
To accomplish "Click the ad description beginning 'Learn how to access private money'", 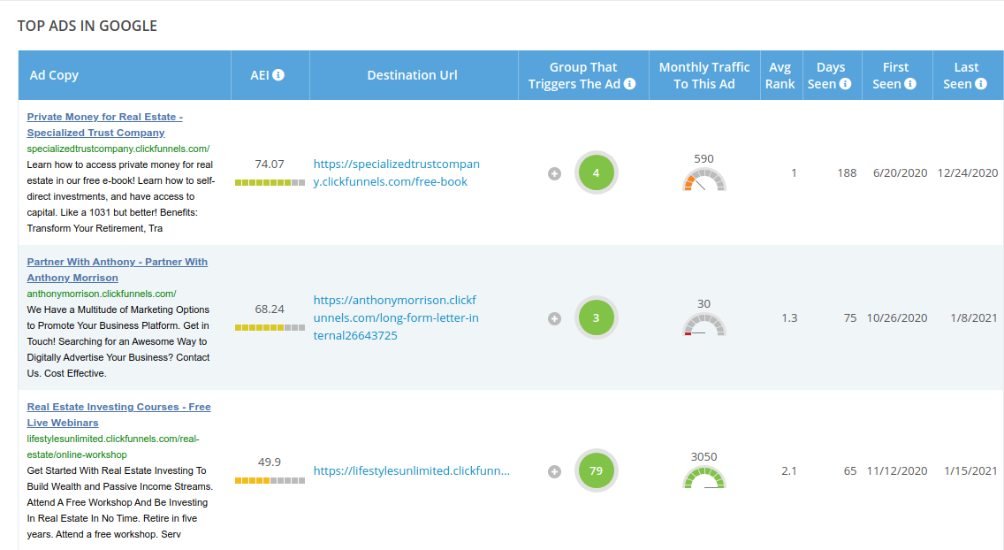I will click(x=121, y=196).
